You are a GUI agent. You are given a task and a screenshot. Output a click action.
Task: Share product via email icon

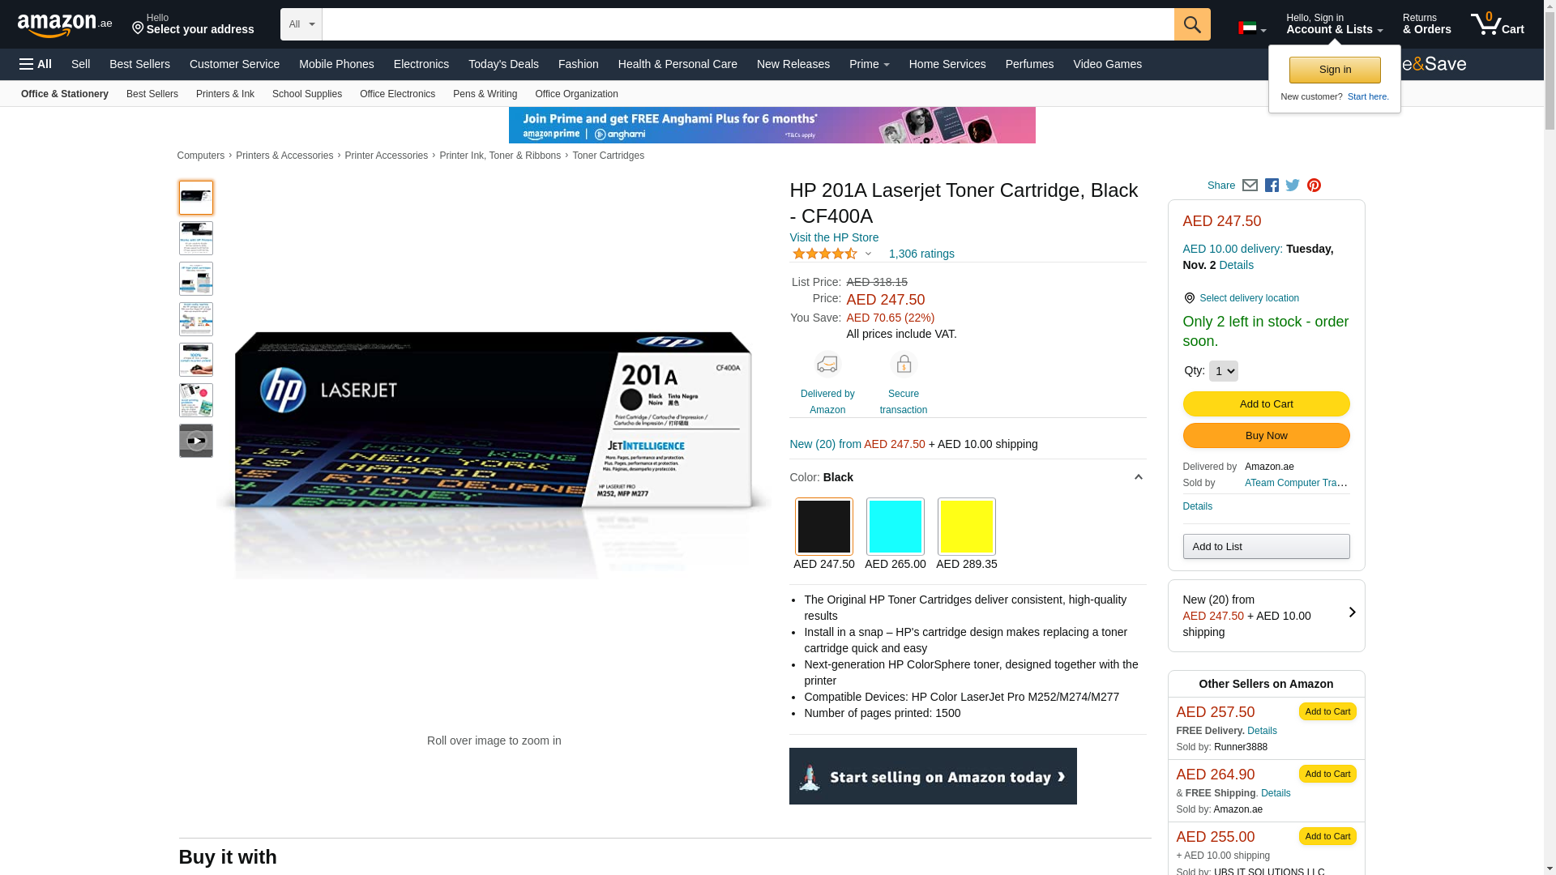tap(1250, 186)
